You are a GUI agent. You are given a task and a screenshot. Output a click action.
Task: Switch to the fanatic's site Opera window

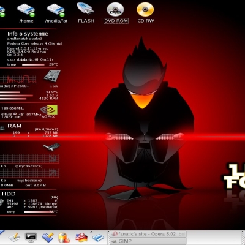(x=148, y=234)
